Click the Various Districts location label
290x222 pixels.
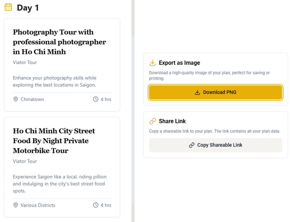pyautogui.click(x=38, y=205)
